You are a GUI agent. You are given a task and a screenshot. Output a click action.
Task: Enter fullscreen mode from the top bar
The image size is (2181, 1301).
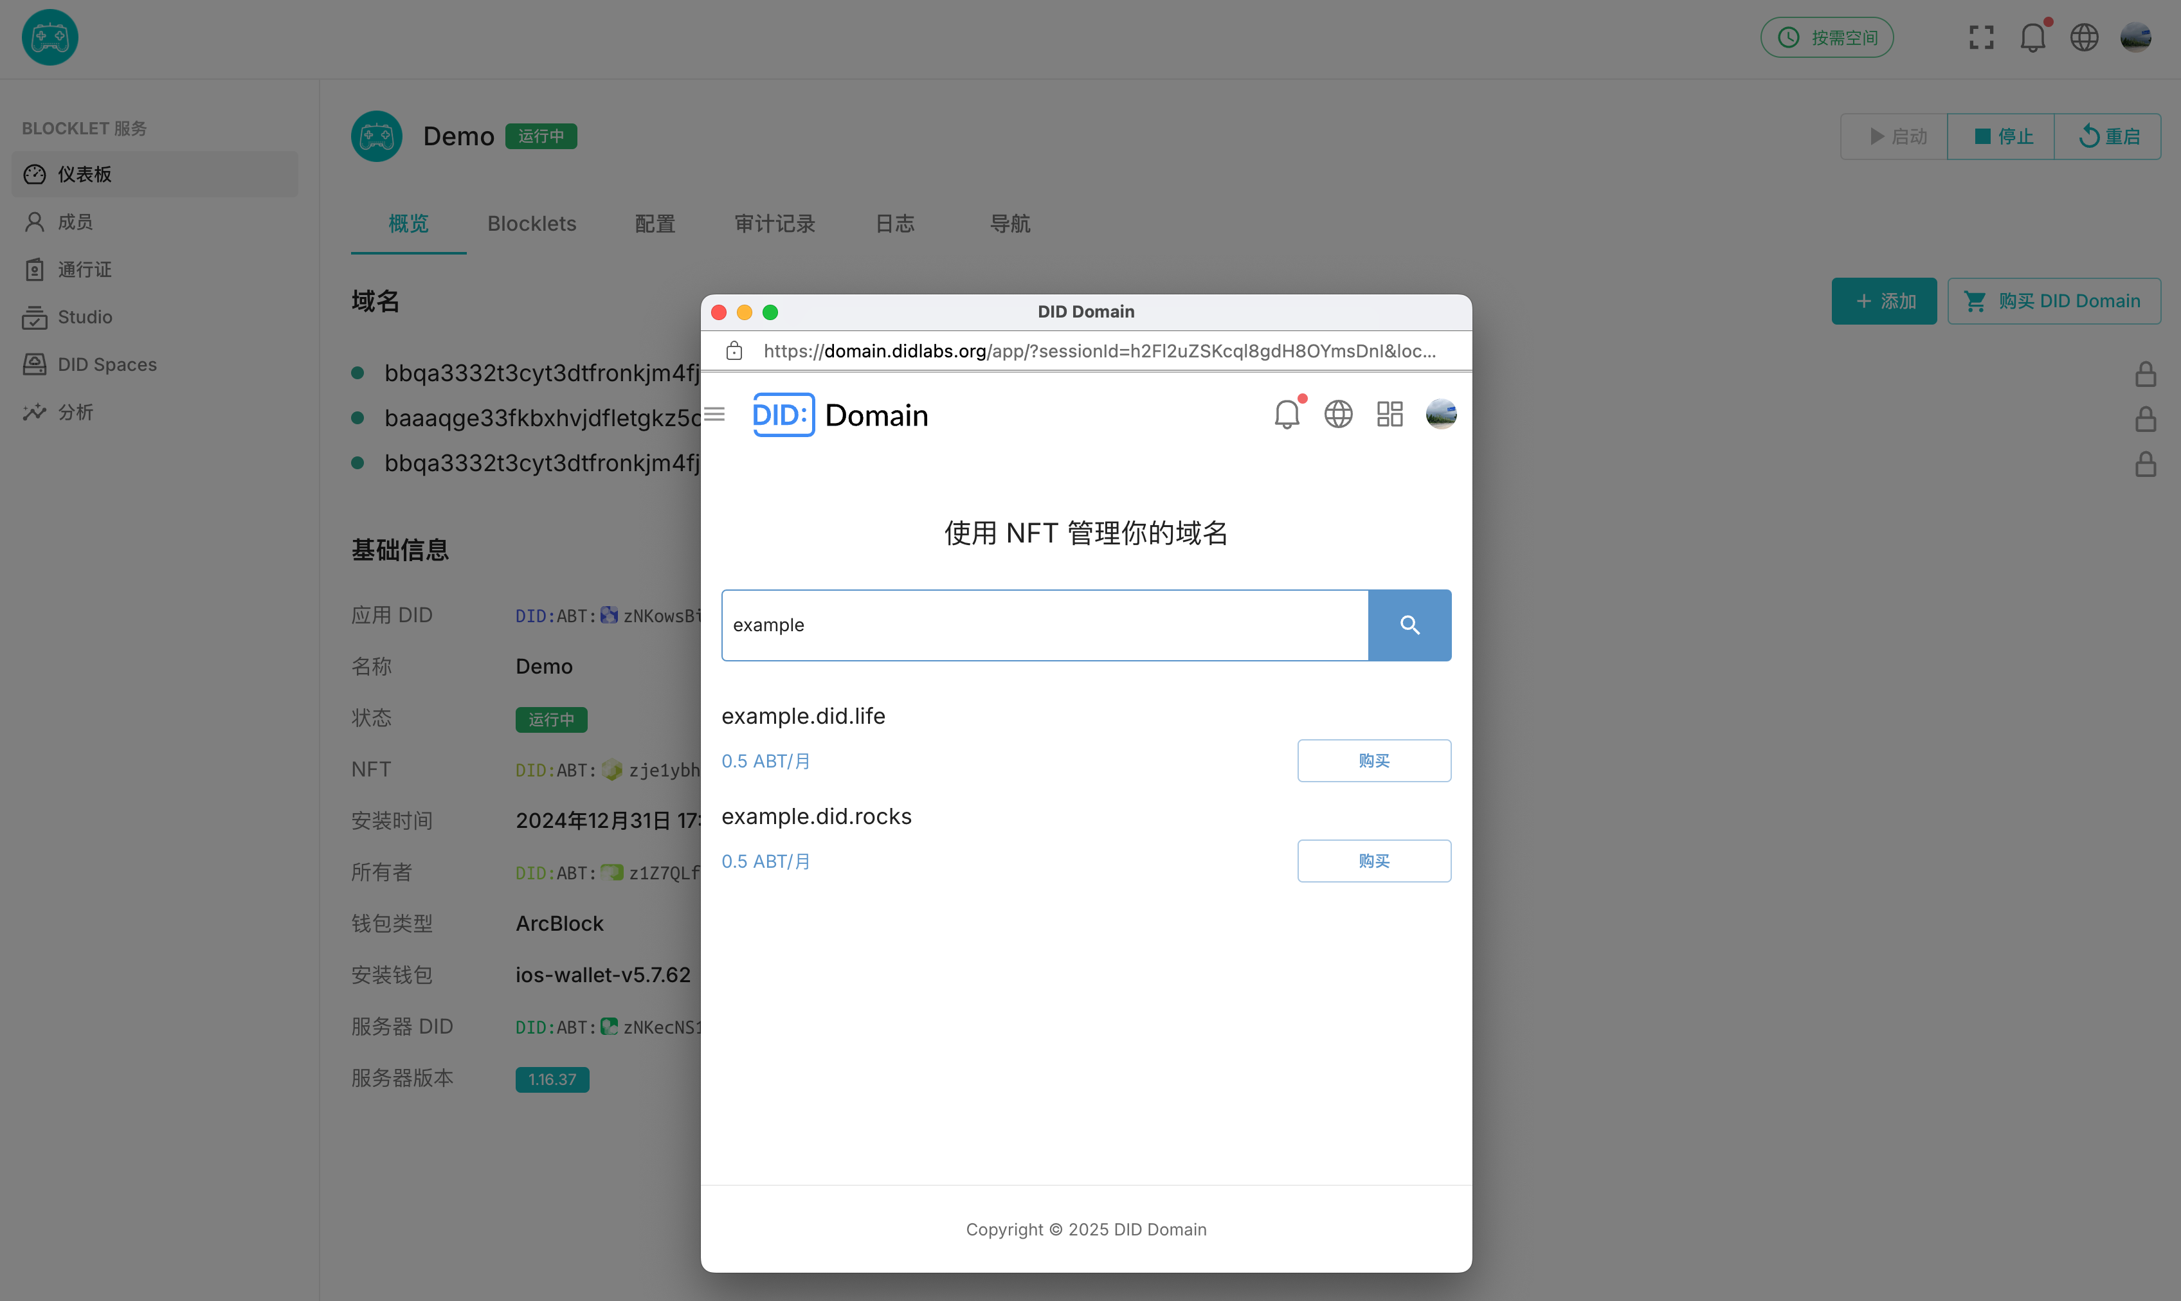(x=1981, y=38)
